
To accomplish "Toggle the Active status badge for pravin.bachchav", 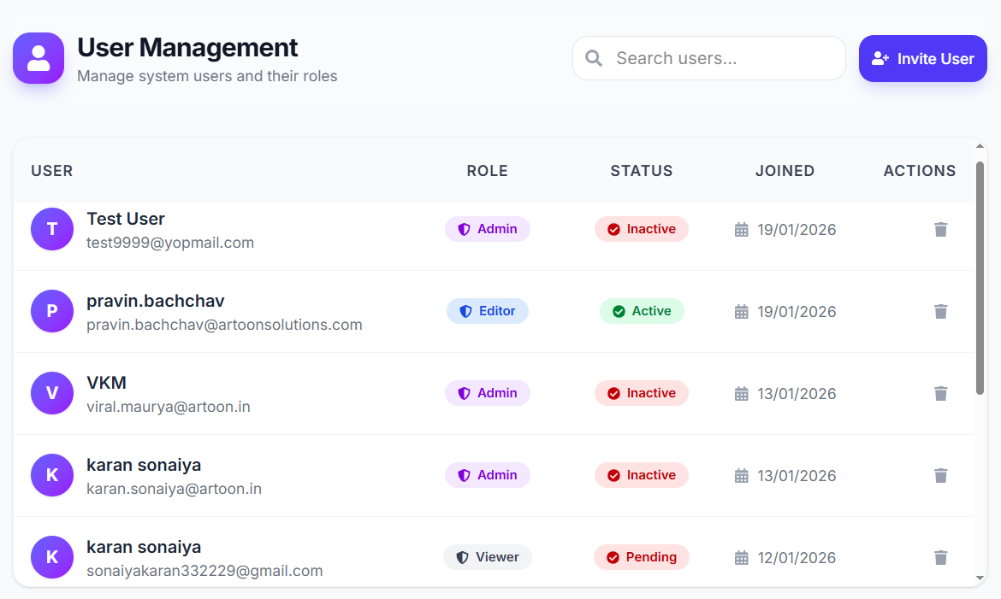I will tap(642, 311).
